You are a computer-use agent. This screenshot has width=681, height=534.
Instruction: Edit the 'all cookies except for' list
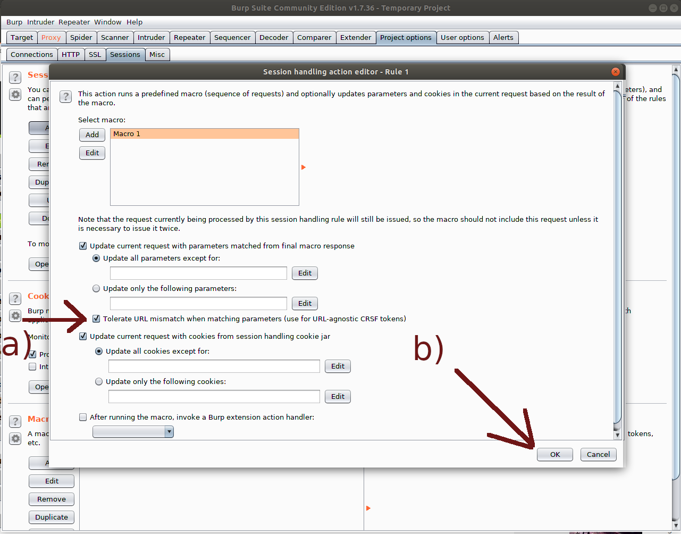click(x=338, y=366)
